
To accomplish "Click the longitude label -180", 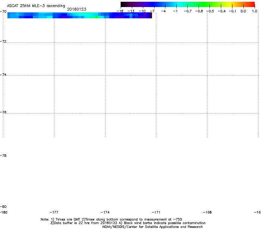I will (4, 212).
